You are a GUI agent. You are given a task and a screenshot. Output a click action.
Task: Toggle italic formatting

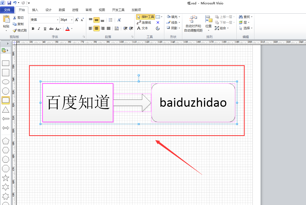coord(39,29)
